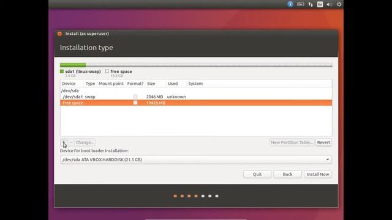Select the /dev/sda device row
The height and width of the screenshot is (220, 392).
196,91
